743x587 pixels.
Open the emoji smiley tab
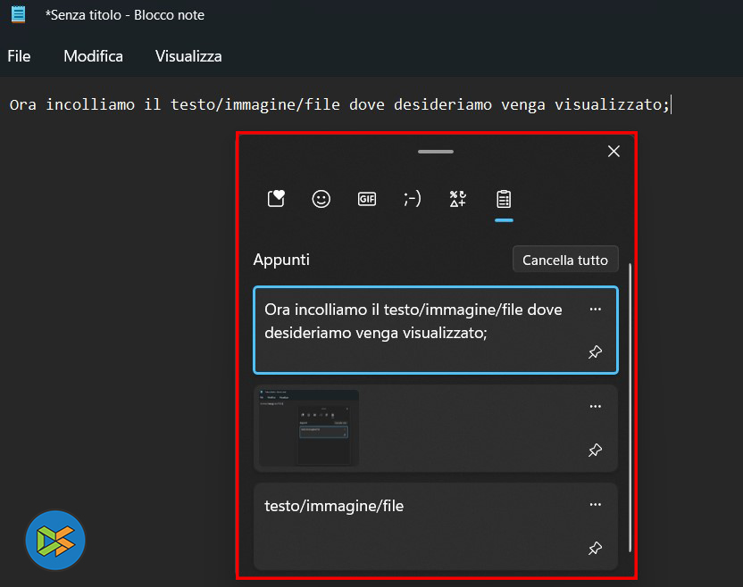[321, 199]
